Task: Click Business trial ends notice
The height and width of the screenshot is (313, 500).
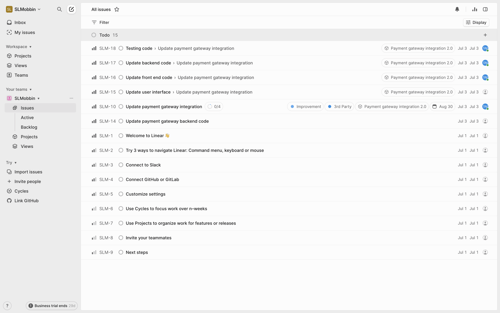Action: (x=52, y=306)
